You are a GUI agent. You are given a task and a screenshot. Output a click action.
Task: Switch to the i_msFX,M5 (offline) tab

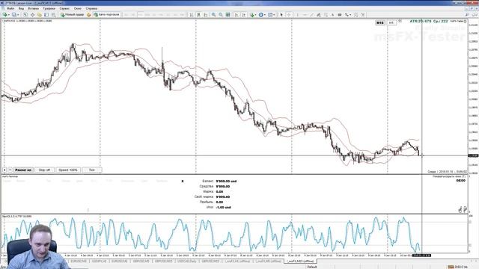tap(268, 262)
